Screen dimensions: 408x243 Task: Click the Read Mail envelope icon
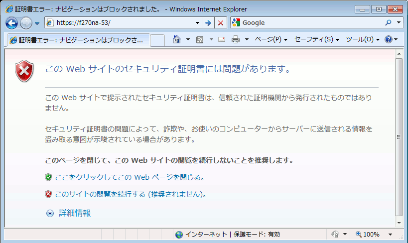click(x=221, y=39)
